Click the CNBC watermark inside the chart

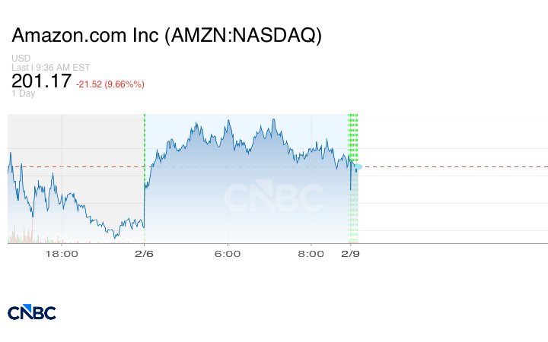coord(273,198)
